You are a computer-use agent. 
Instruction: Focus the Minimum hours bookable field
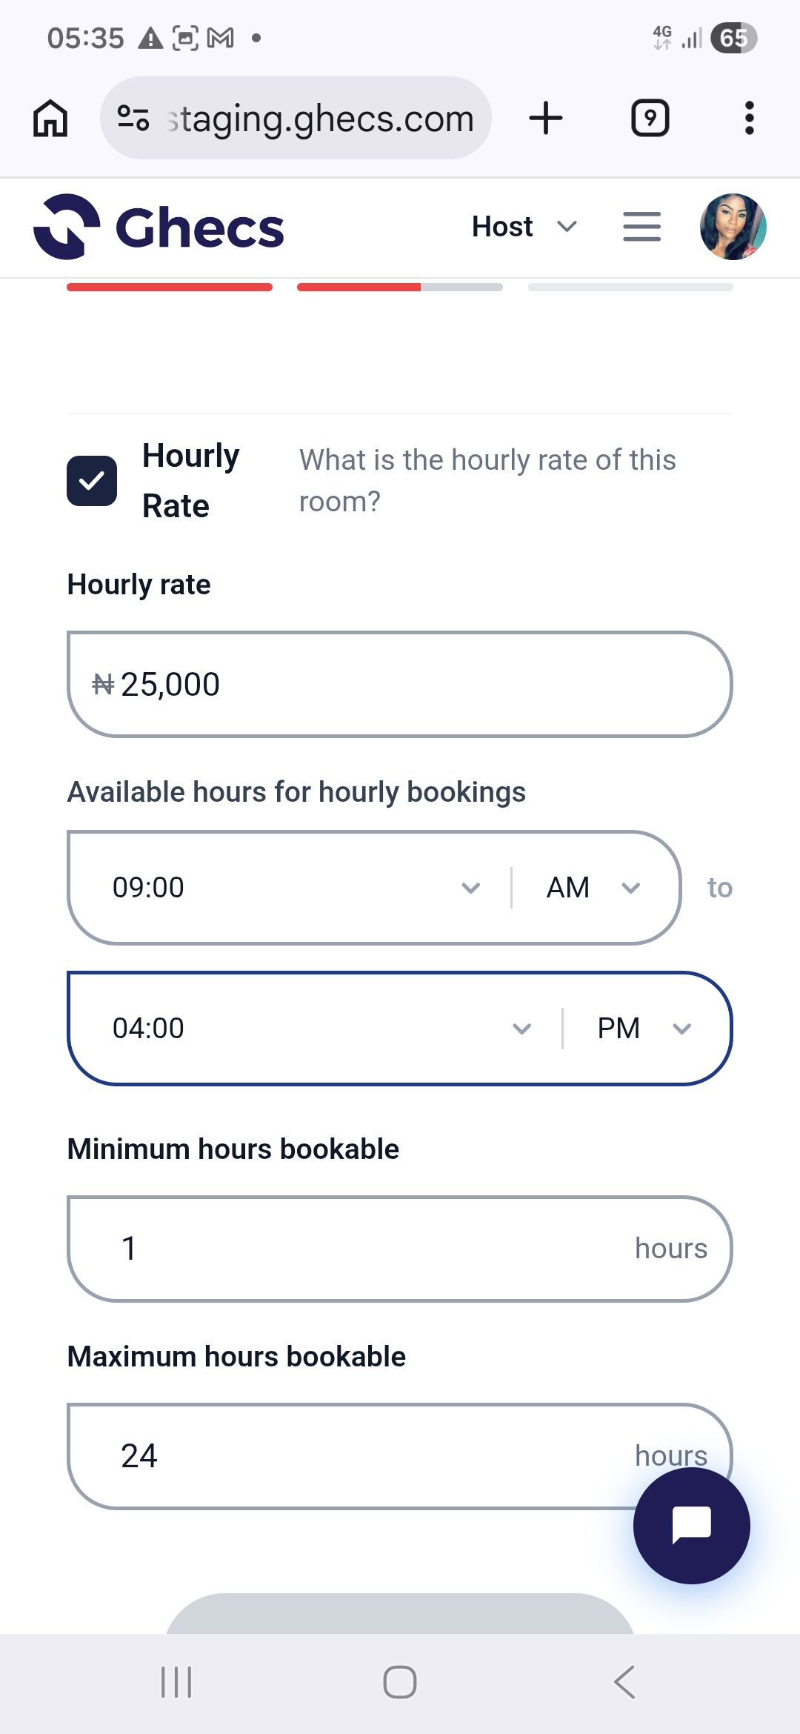coord(400,1249)
